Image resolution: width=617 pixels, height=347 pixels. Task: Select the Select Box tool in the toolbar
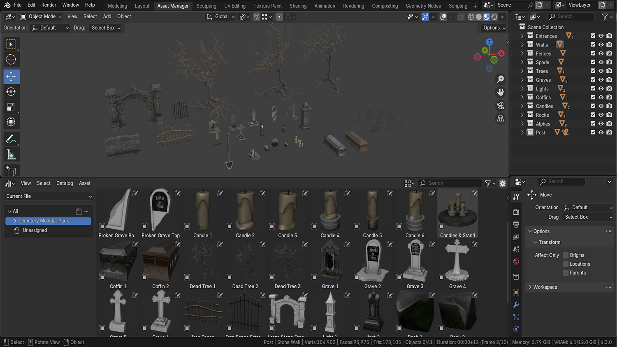click(x=11, y=44)
